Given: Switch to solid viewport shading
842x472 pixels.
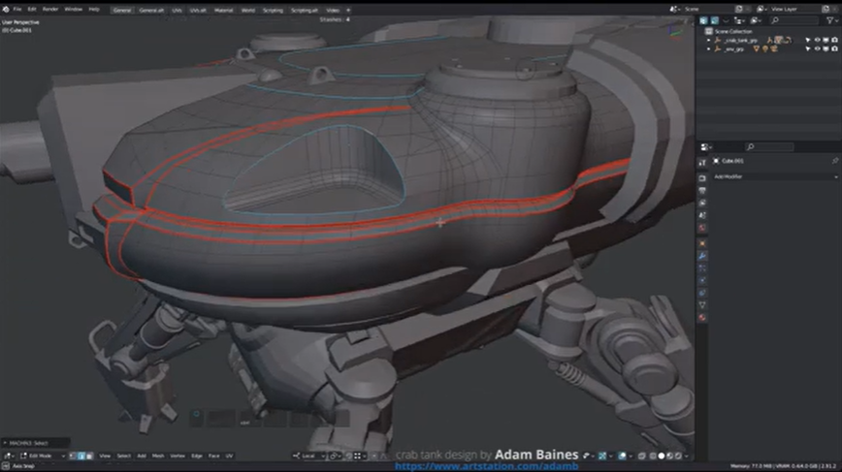Looking at the screenshot, I should coord(662,456).
